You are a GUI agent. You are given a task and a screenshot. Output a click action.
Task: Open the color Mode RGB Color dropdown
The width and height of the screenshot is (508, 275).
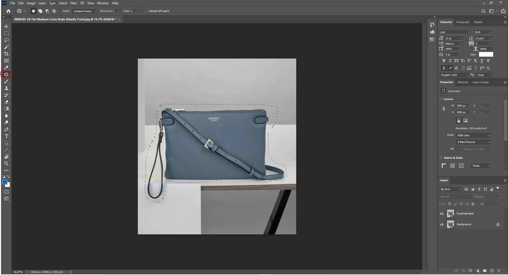pos(473,135)
